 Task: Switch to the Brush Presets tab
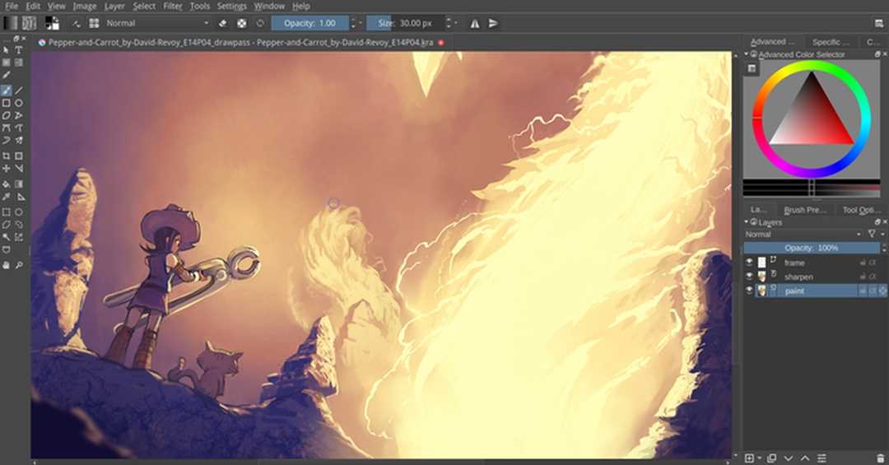click(804, 210)
